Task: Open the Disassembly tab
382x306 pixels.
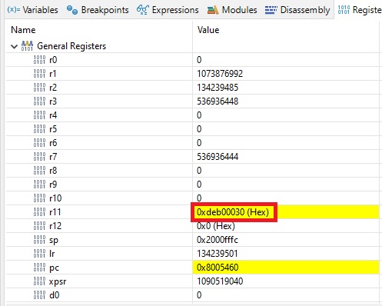Action: click(297, 10)
